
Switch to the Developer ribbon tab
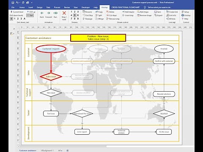coord(85,7)
